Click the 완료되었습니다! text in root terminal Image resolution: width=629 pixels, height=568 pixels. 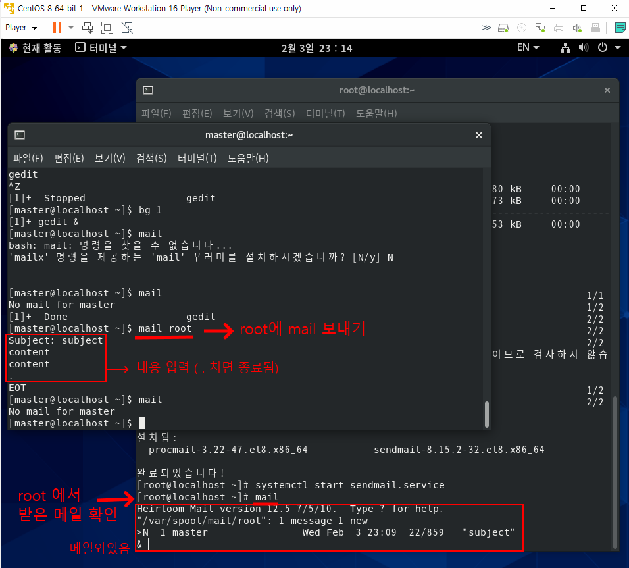tap(180, 473)
